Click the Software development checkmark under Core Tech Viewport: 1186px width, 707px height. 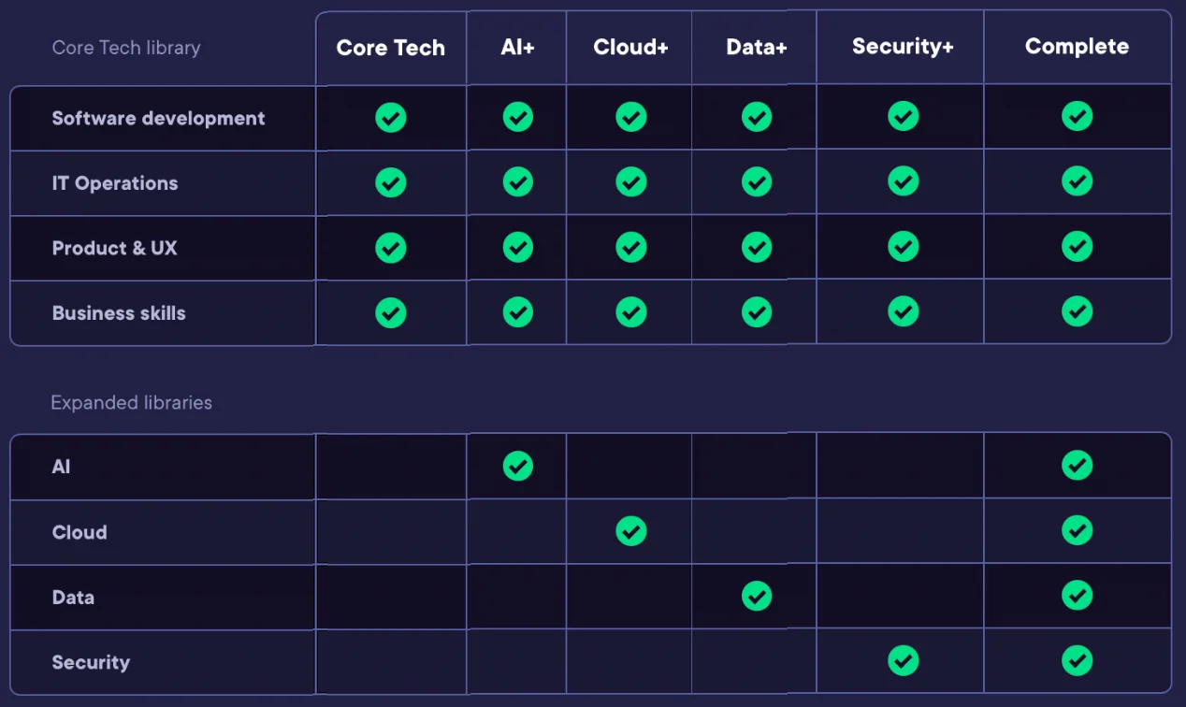click(390, 117)
